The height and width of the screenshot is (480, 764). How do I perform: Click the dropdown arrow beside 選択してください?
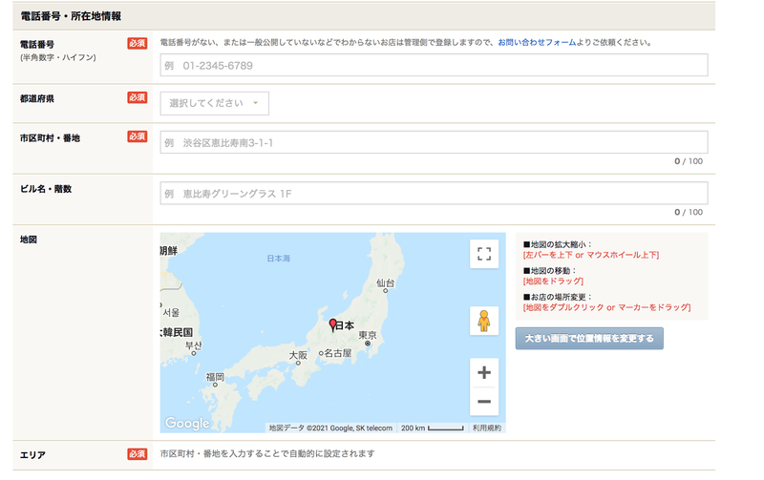coord(255,103)
